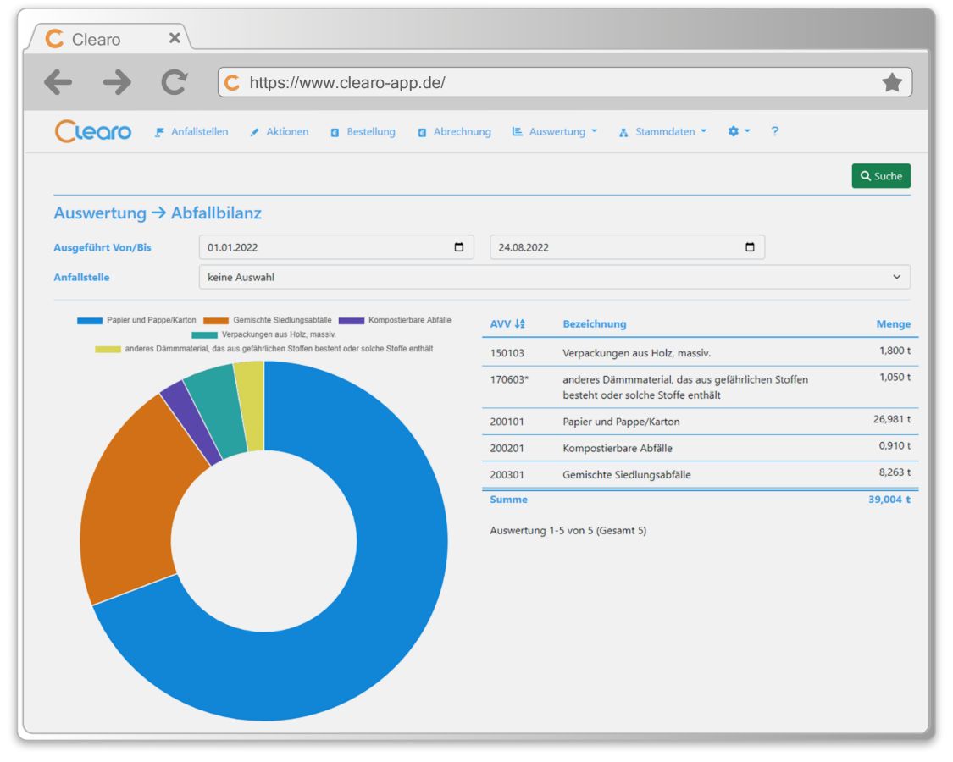This screenshot has width=953, height=762.
Task: Click the Aktionen pencil icon
Action: point(254,131)
